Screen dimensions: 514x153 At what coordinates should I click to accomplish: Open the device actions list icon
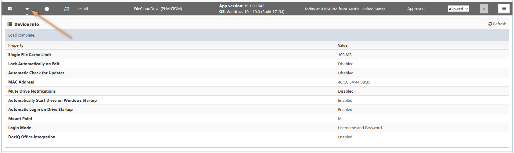pos(504,9)
